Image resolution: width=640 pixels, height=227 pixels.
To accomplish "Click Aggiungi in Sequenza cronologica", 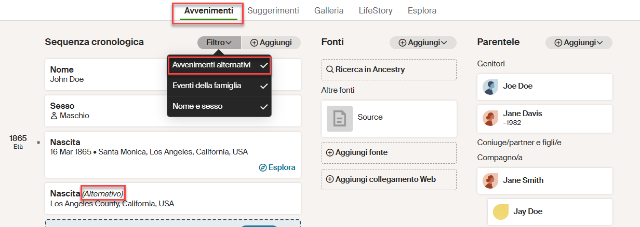I will pyautogui.click(x=271, y=42).
